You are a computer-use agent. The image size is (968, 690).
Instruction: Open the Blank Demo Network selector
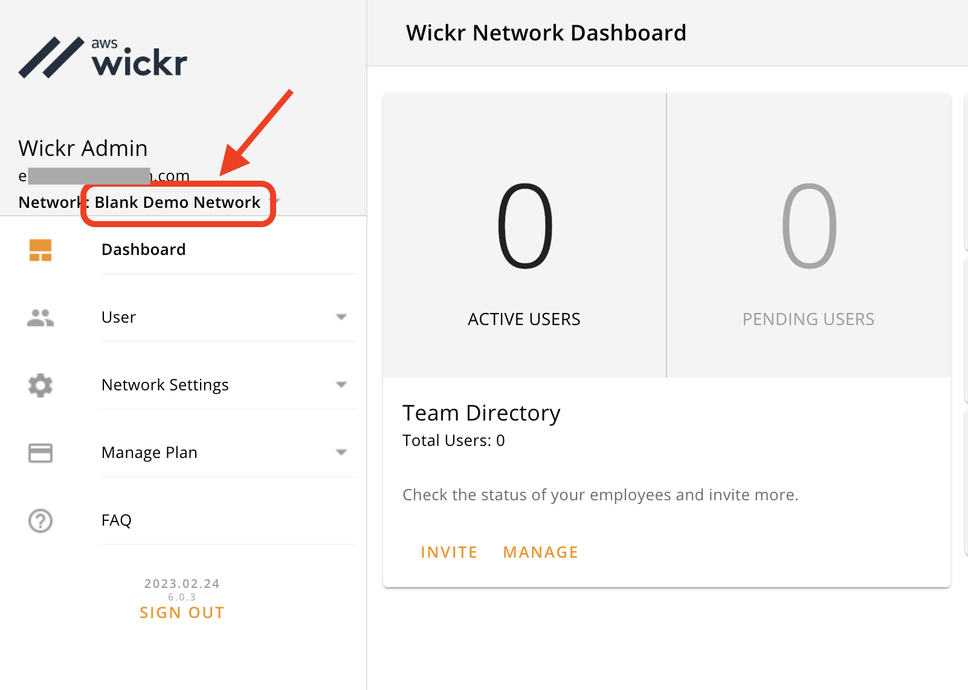pyautogui.click(x=178, y=202)
